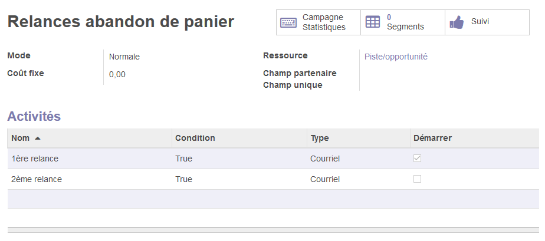Sort by the Nom column arrow
This screenshot has width=545, height=241.
(38, 138)
